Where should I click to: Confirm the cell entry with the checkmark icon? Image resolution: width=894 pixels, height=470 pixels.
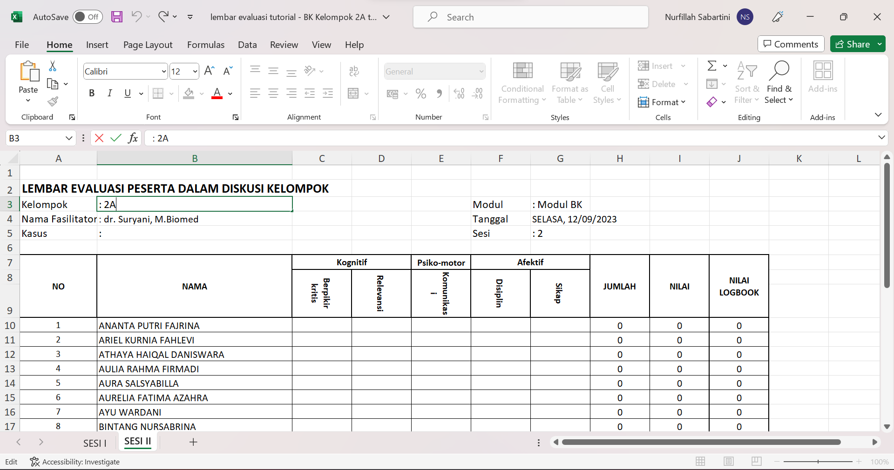pyautogui.click(x=116, y=138)
